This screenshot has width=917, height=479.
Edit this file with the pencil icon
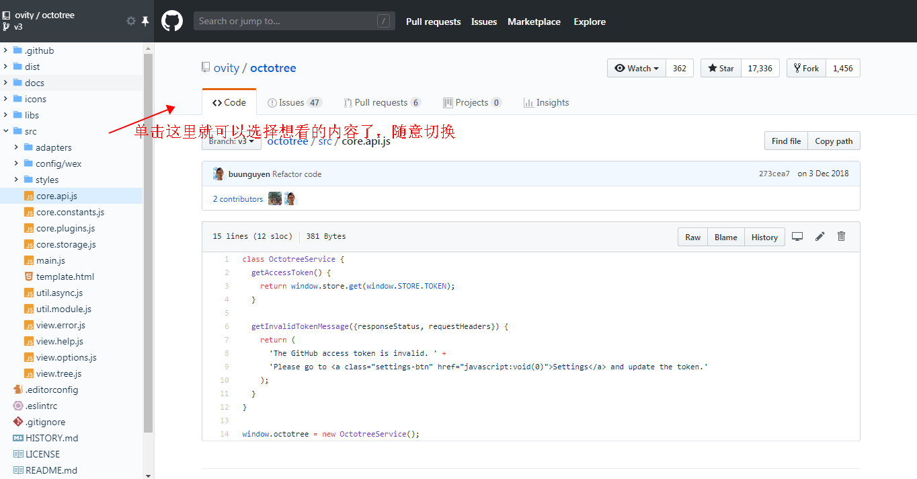[x=820, y=236]
